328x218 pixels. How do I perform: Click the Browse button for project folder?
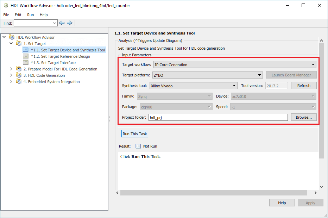tap(304, 117)
